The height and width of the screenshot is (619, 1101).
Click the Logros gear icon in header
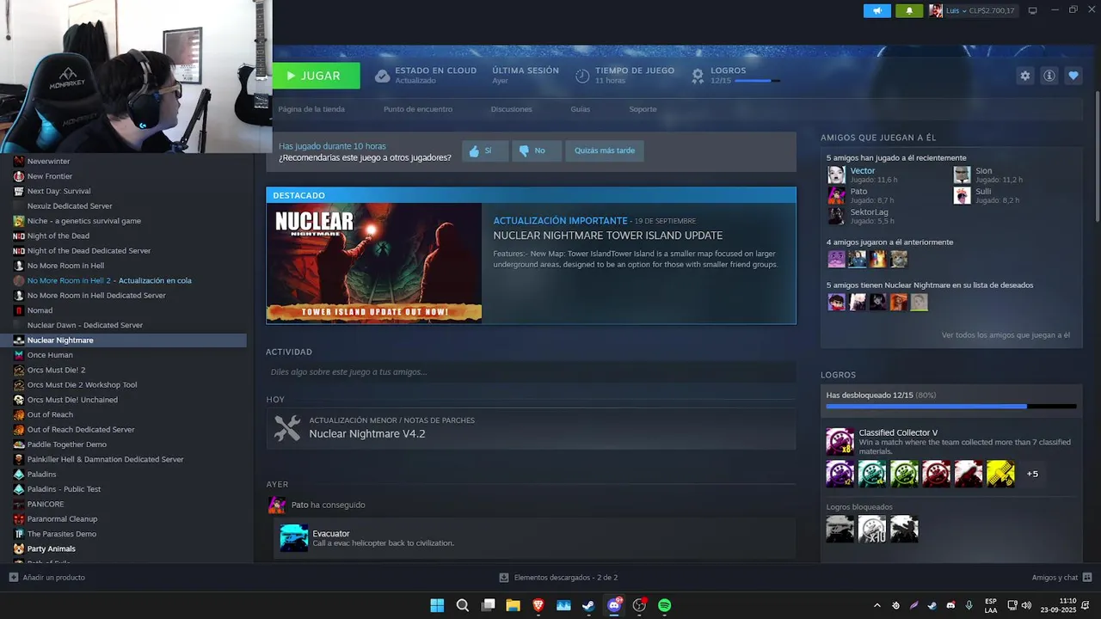(698, 76)
